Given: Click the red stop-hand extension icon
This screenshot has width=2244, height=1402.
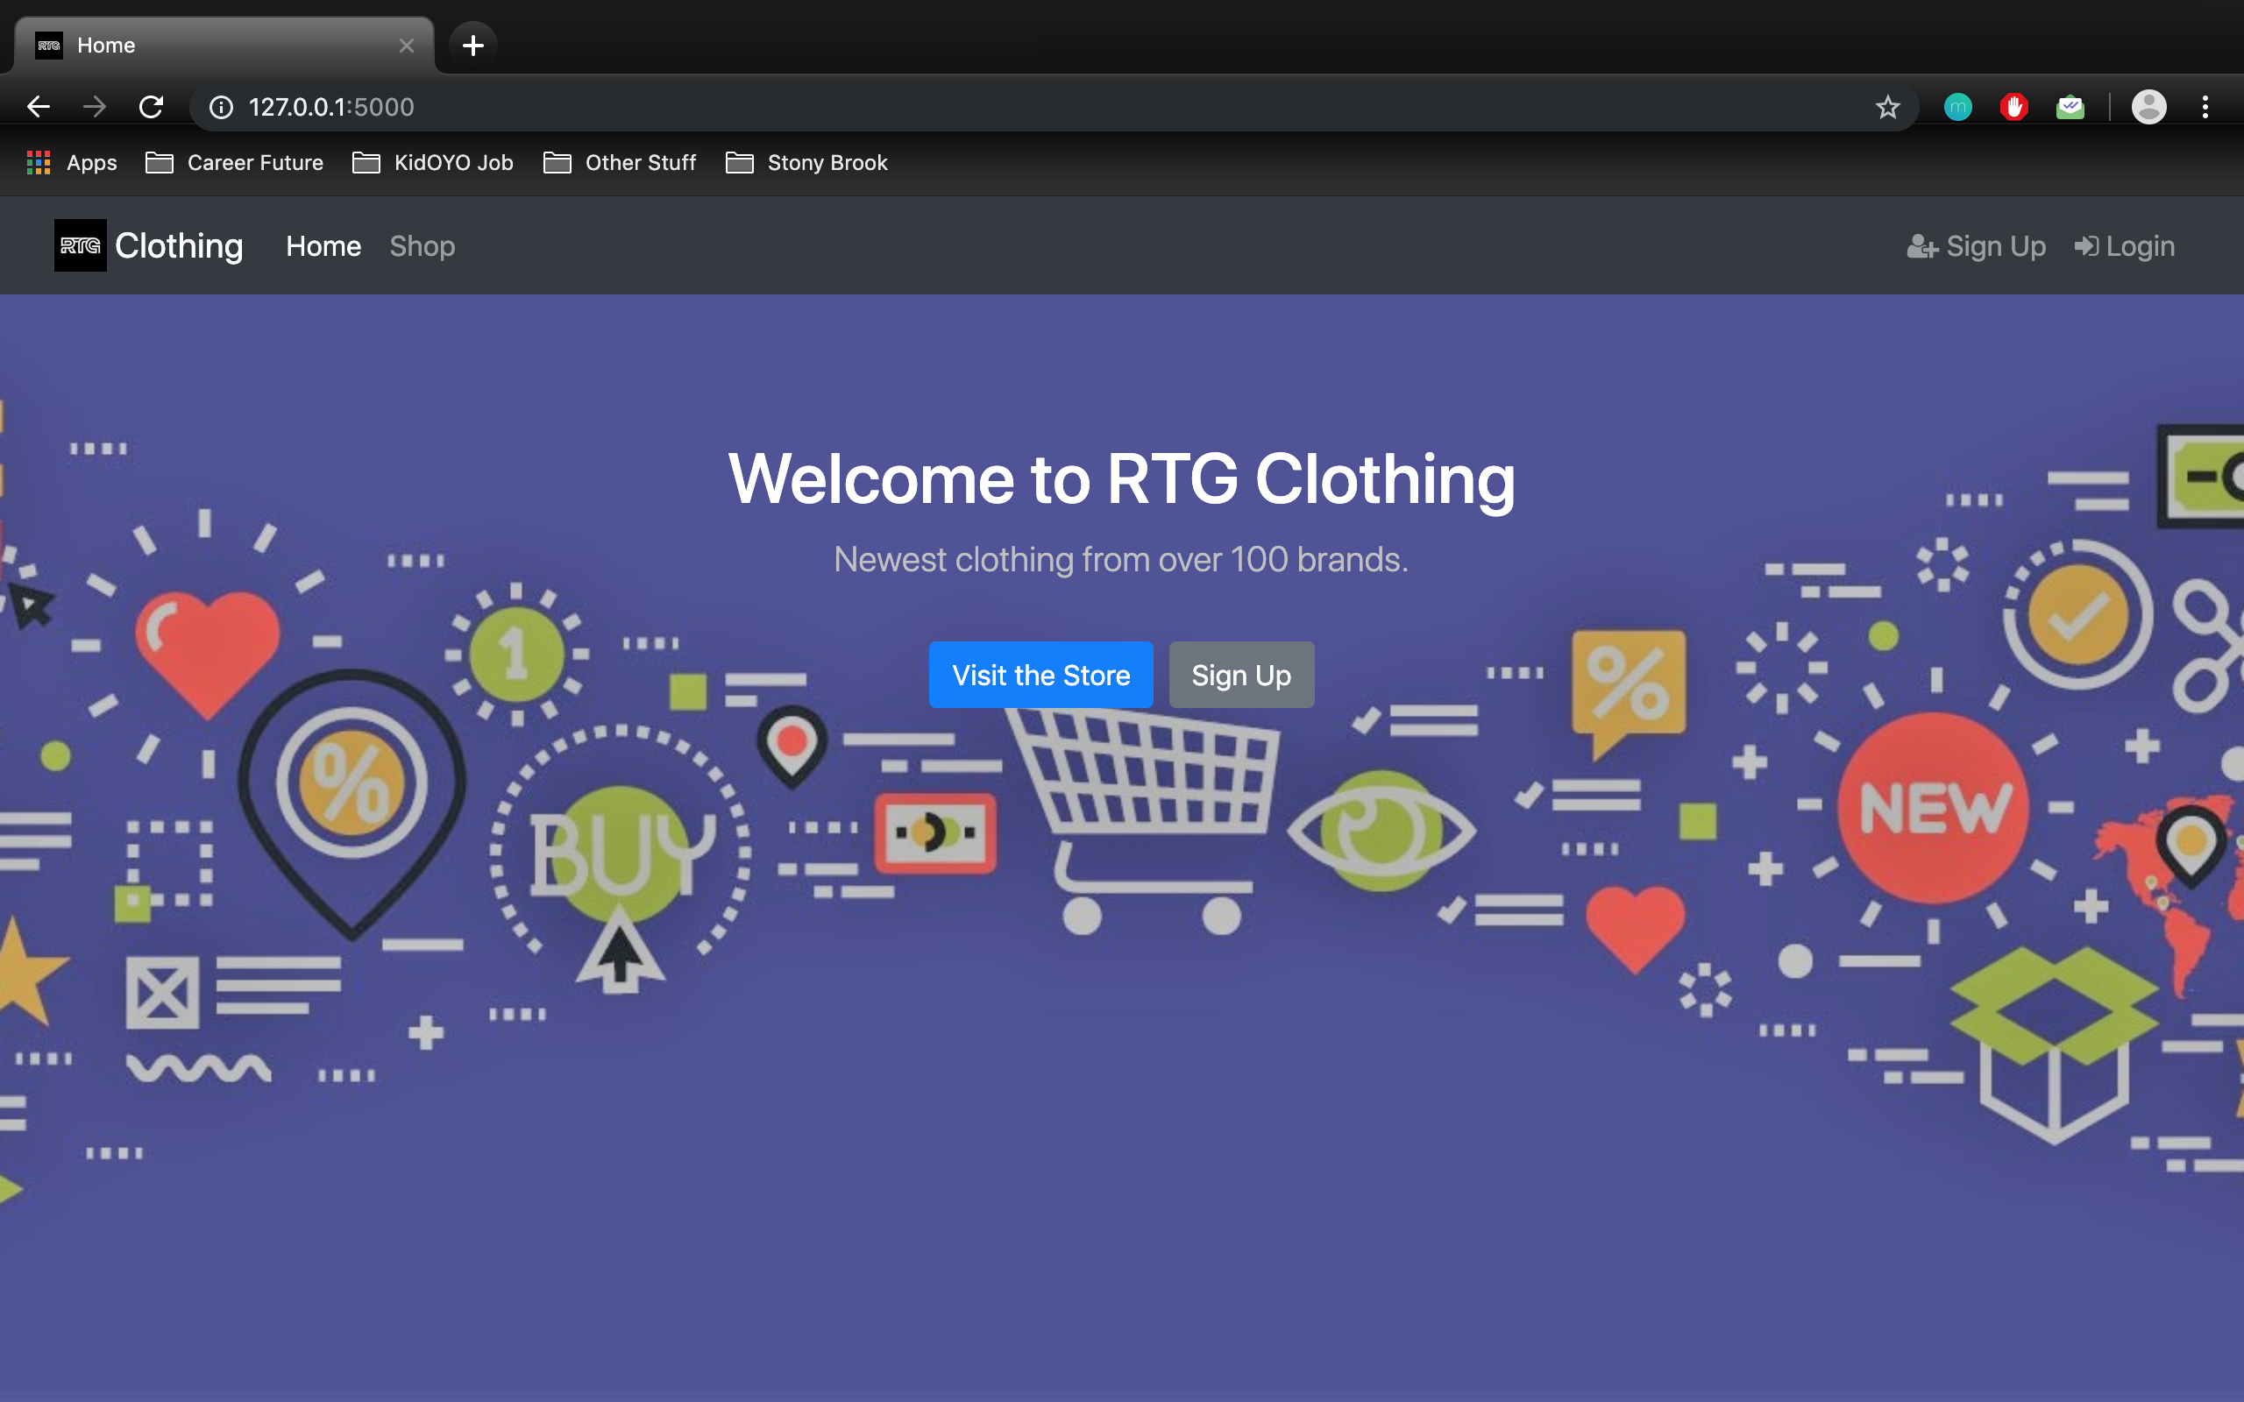Looking at the screenshot, I should tap(2013, 108).
